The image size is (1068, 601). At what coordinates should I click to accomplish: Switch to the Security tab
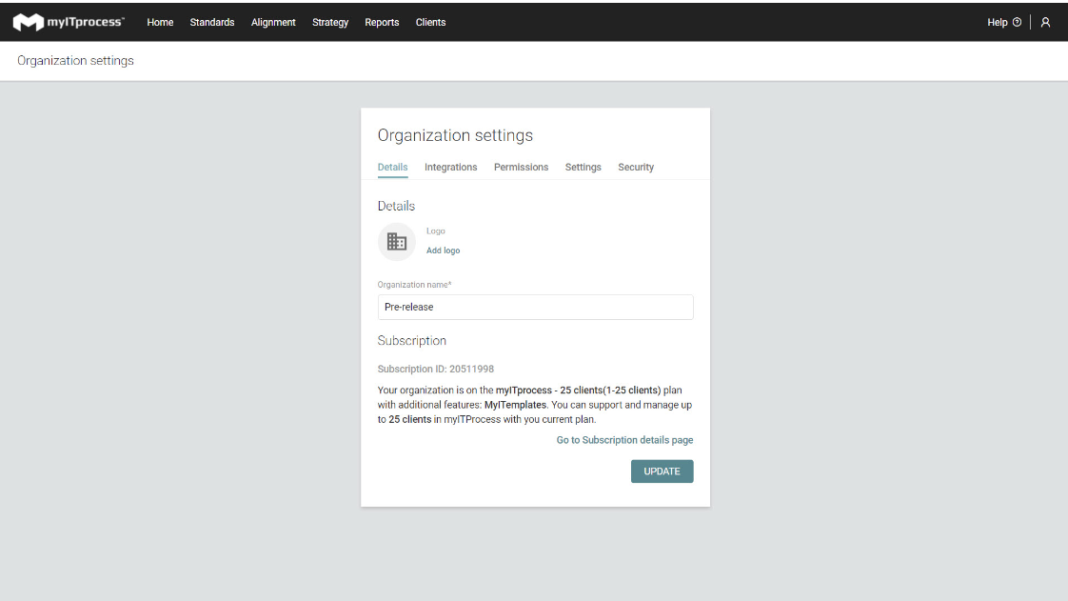636,167
